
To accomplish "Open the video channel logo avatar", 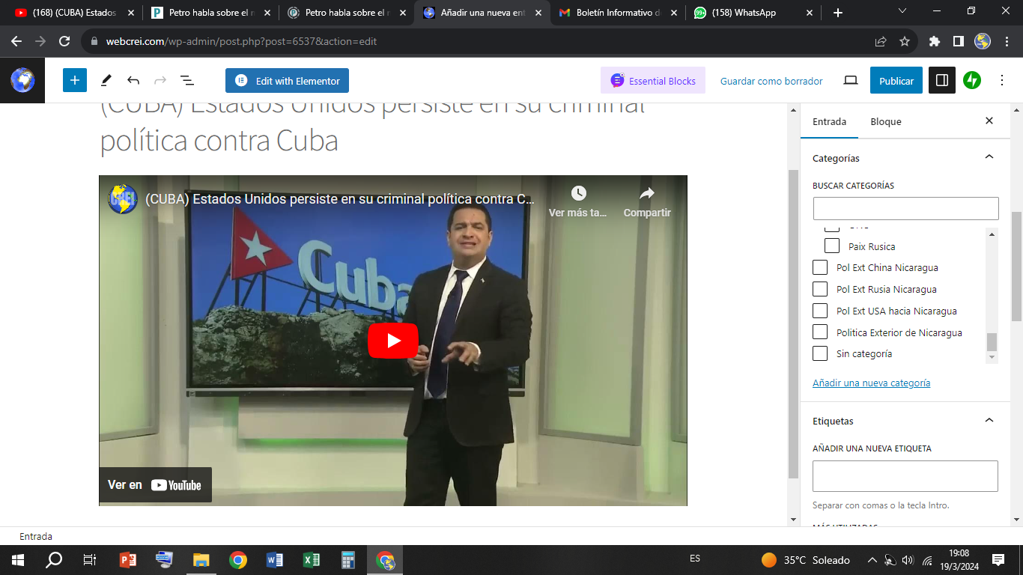I will coord(123,199).
